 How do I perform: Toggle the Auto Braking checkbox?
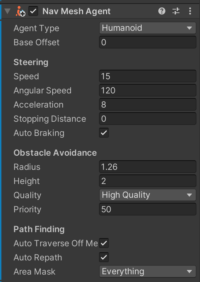coord(104,133)
